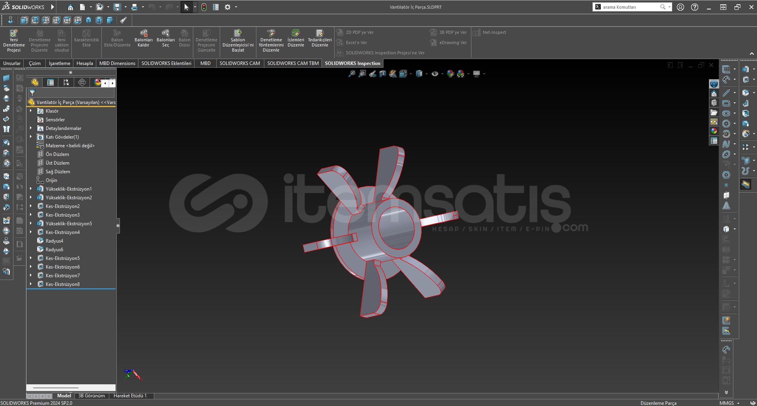Click the tree filter funnel icon

[x=32, y=93]
